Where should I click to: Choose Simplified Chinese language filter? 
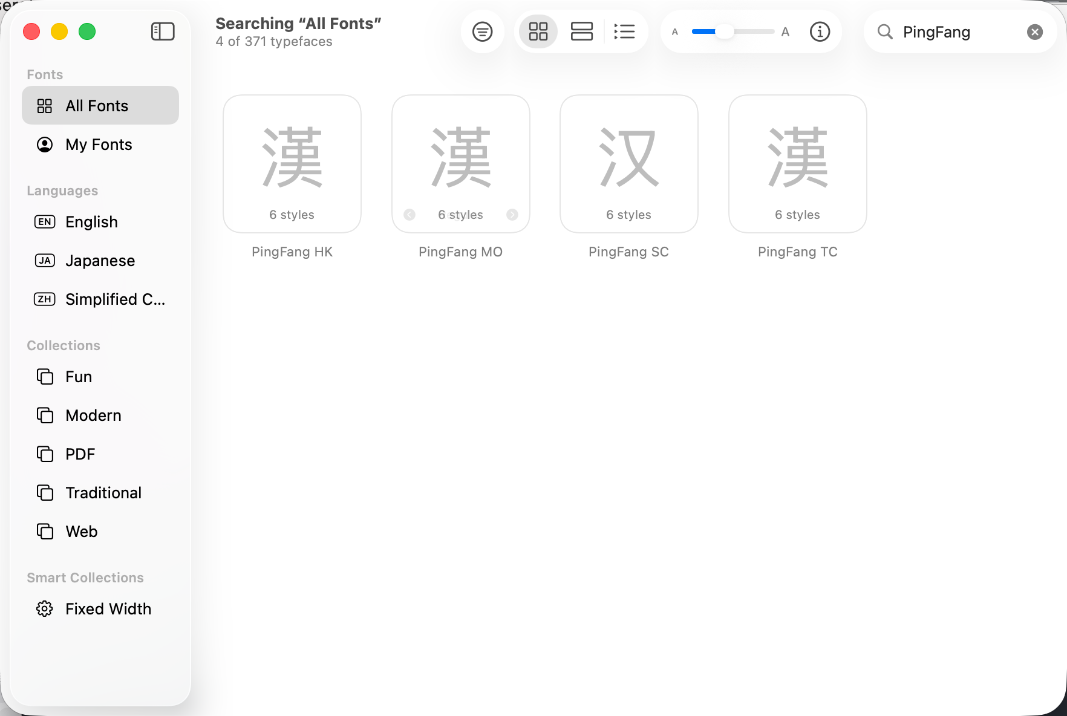[100, 299]
